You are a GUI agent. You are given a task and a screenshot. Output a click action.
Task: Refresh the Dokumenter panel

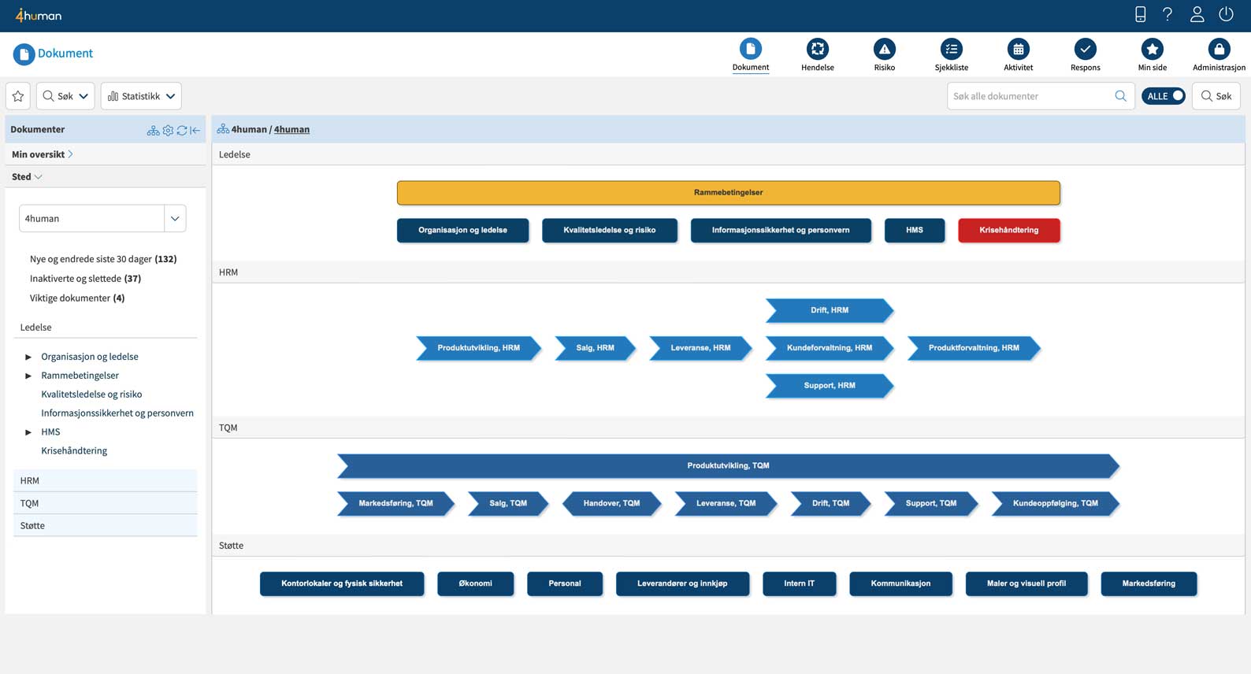(182, 130)
